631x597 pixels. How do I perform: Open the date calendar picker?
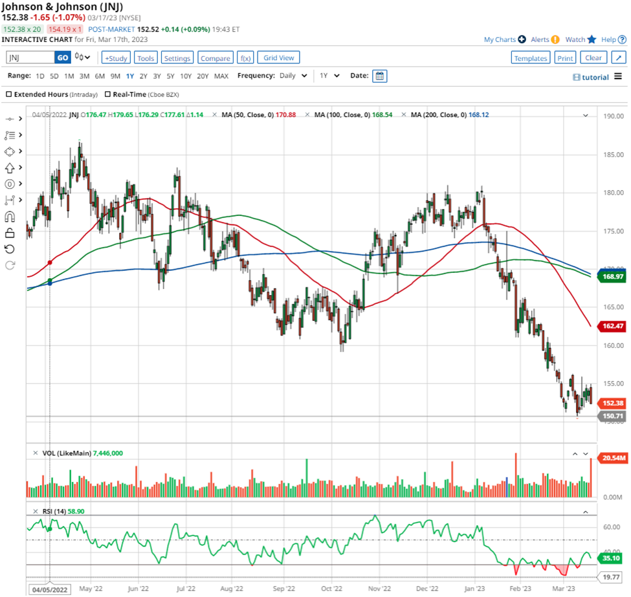(x=379, y=76)
